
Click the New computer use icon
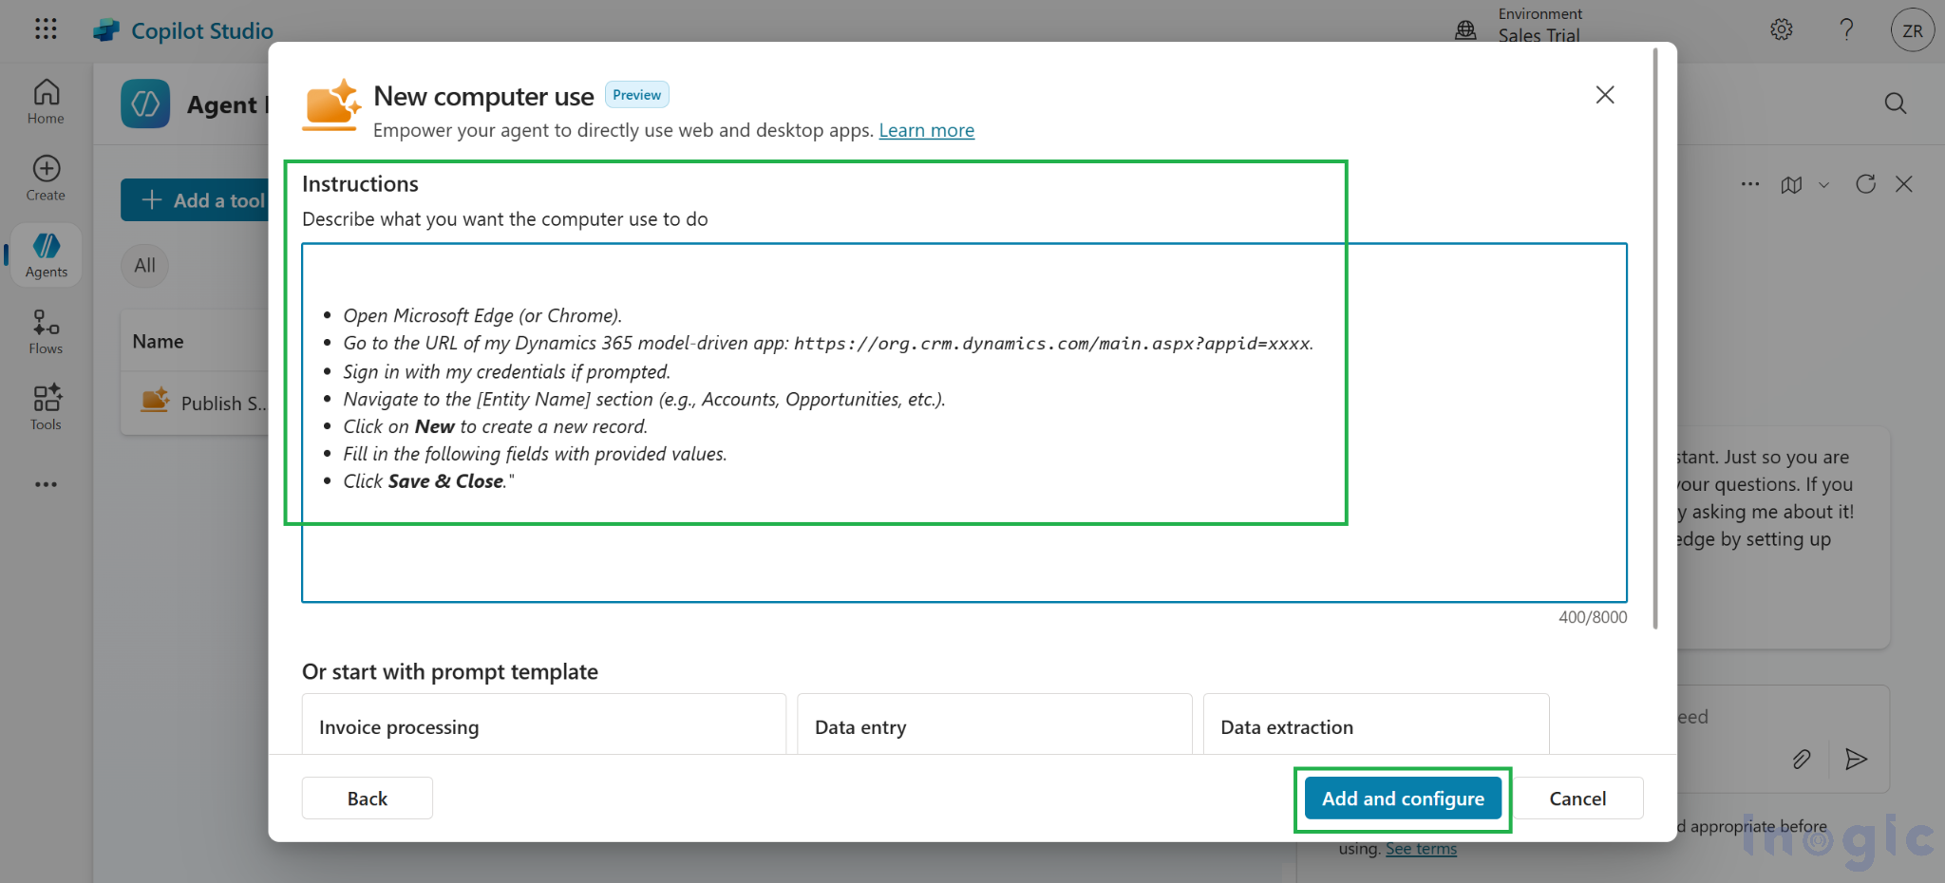coord(331,104)
